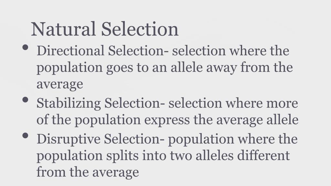Click the phrase "selection where more"
The height and width of the screenshot is (186, 331).
(x=233, y=103)
